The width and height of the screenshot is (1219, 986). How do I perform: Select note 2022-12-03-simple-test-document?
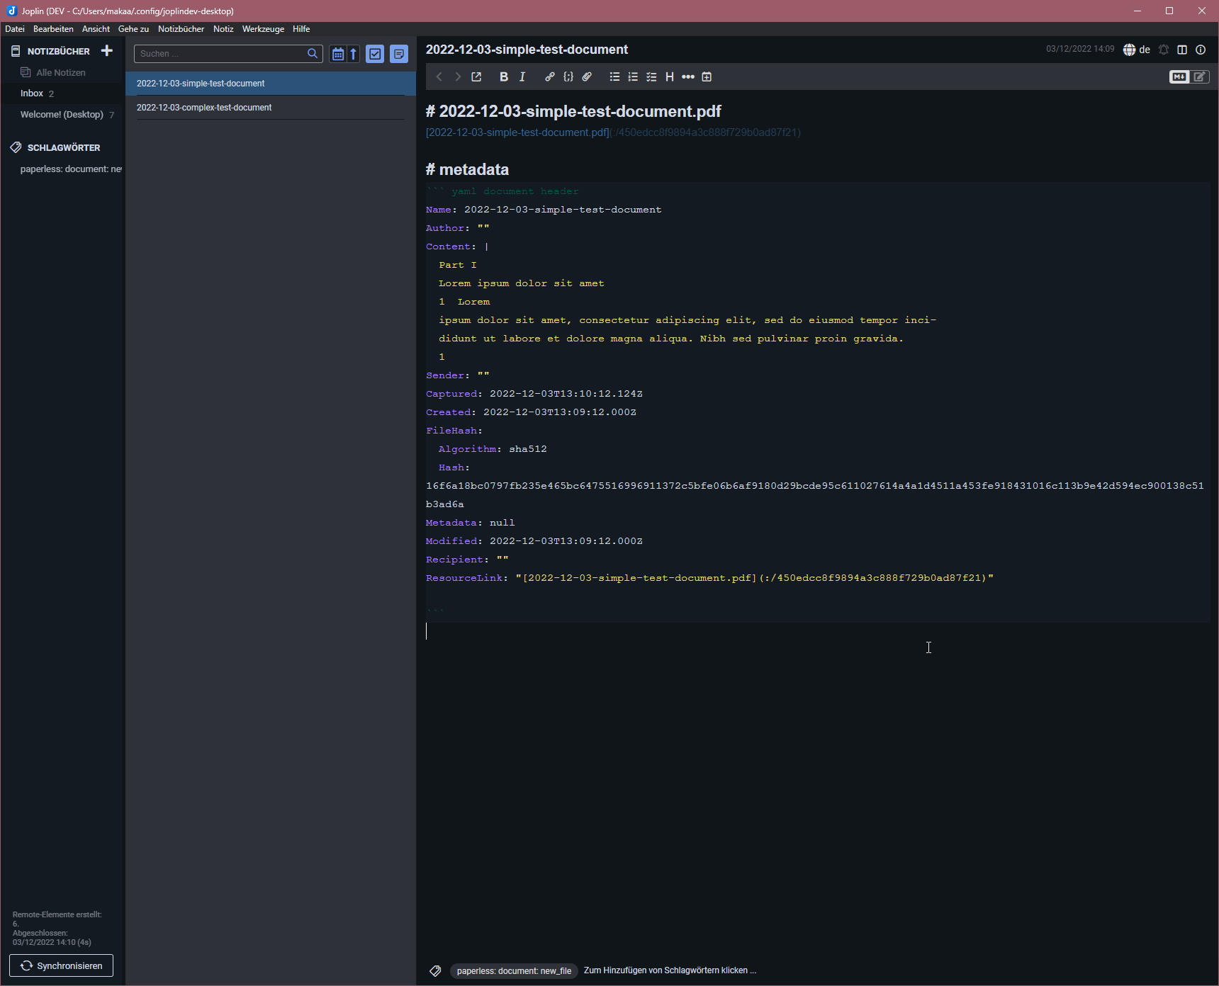[x=271, y=83]
